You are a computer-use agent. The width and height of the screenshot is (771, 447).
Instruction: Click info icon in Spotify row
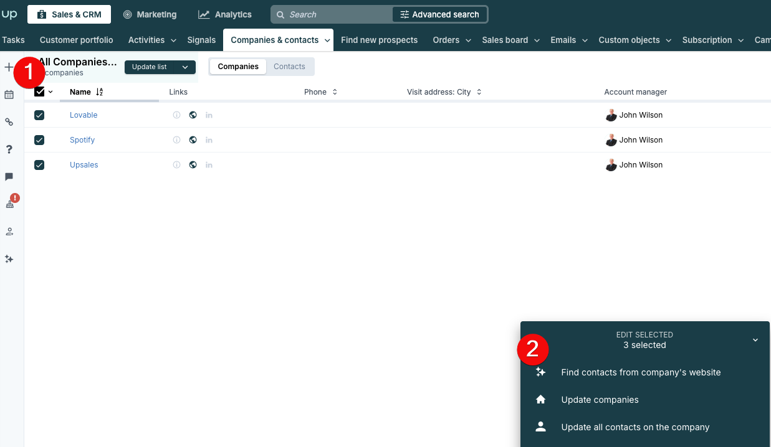[176, 140]
